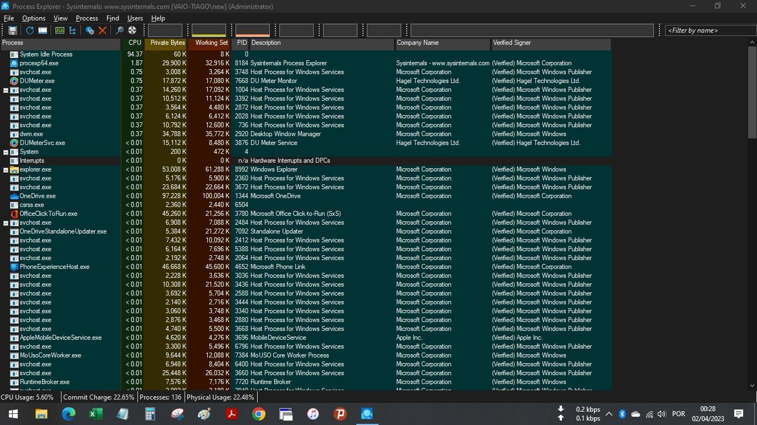Image resolution: width=757 pixels, height=425 pixels.
Task: Open the View menu
Action: [x=60, y=18]
